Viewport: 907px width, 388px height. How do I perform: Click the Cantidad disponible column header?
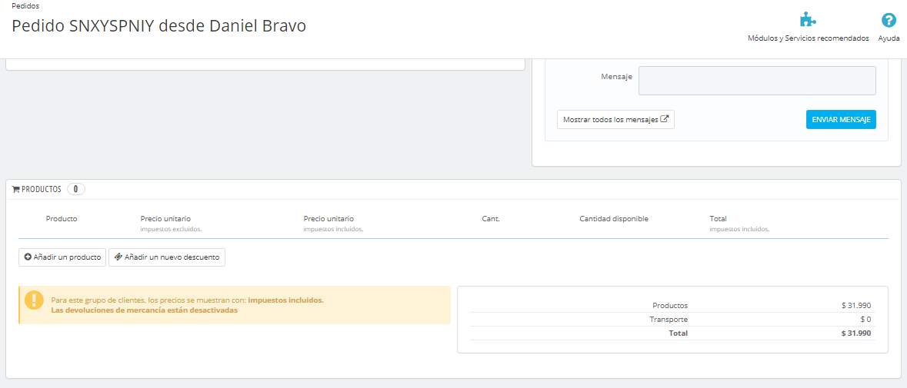(614, 219)
